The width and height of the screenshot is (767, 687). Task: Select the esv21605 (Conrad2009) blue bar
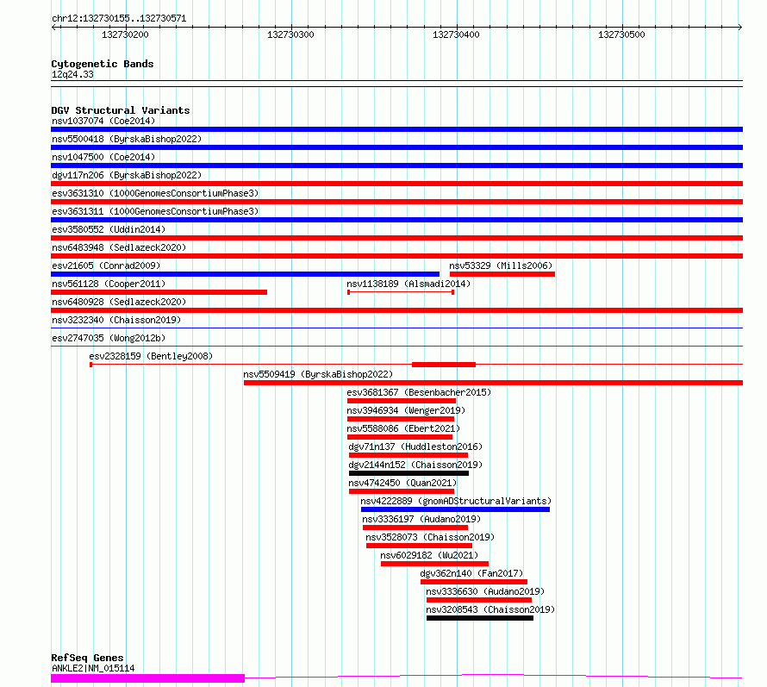tap(245, 274)
